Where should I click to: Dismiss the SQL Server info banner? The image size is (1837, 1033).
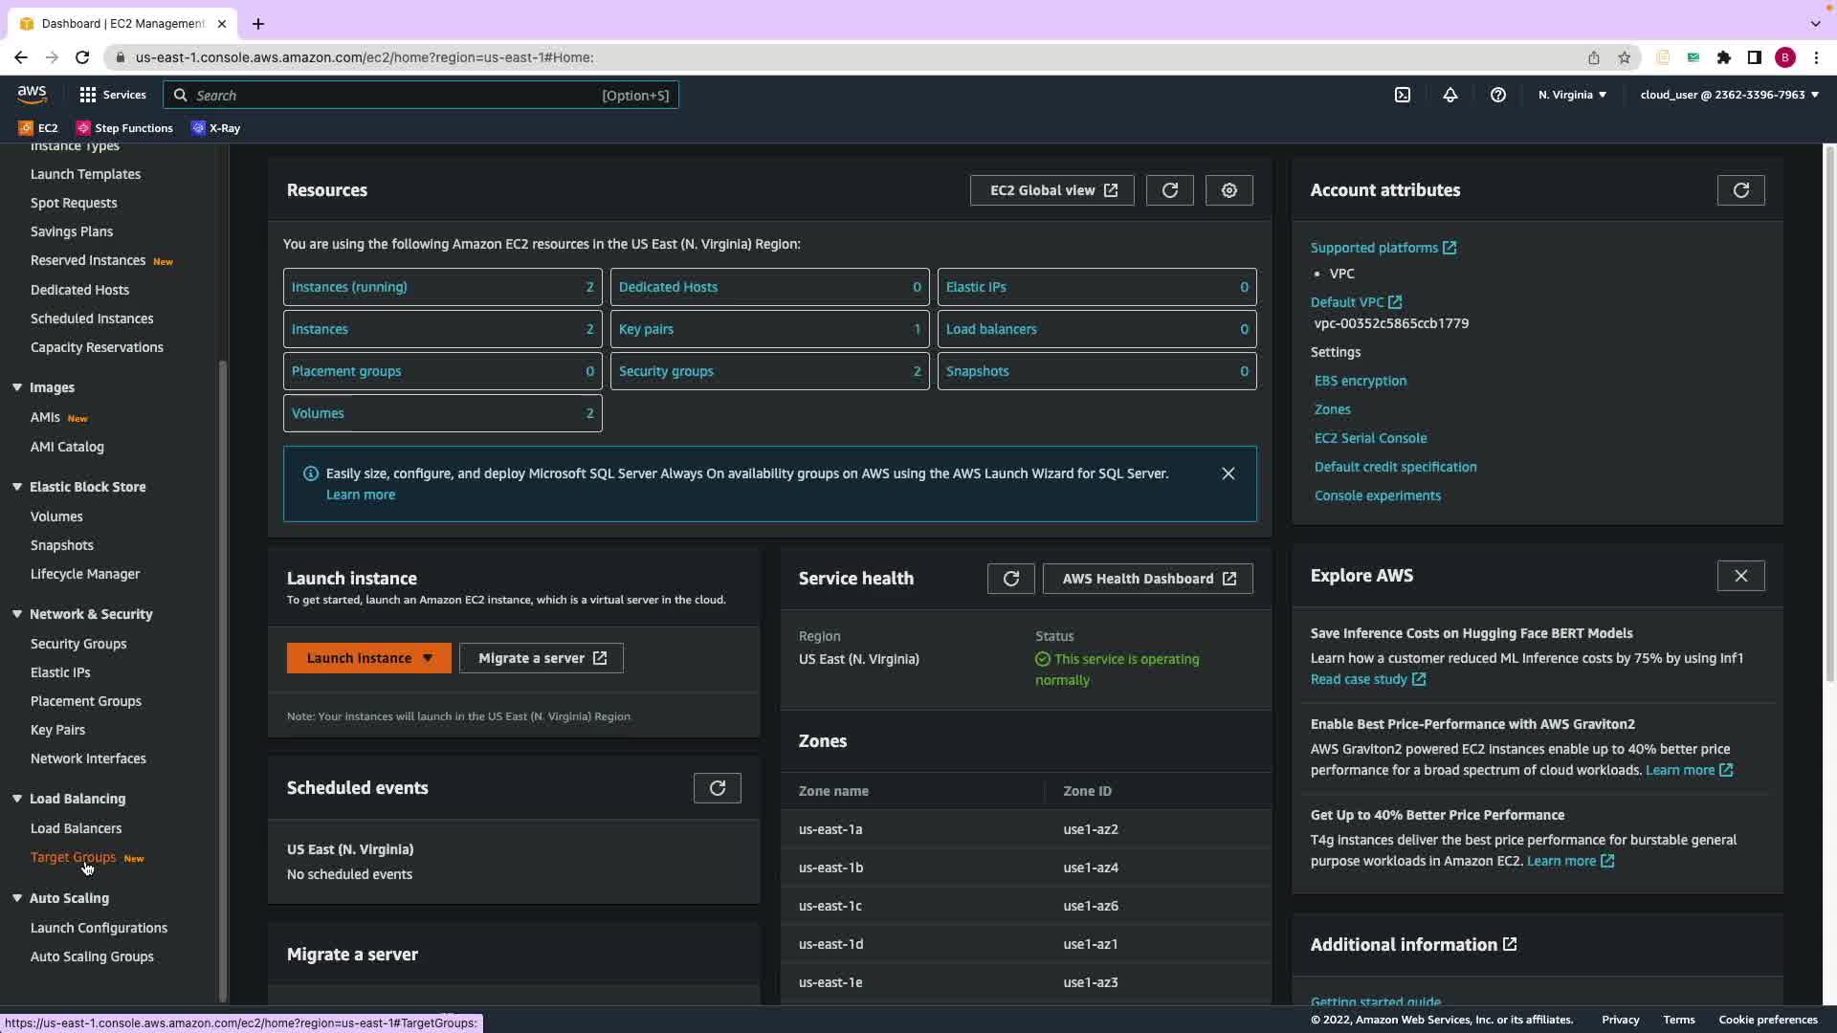coord(1228,473)
